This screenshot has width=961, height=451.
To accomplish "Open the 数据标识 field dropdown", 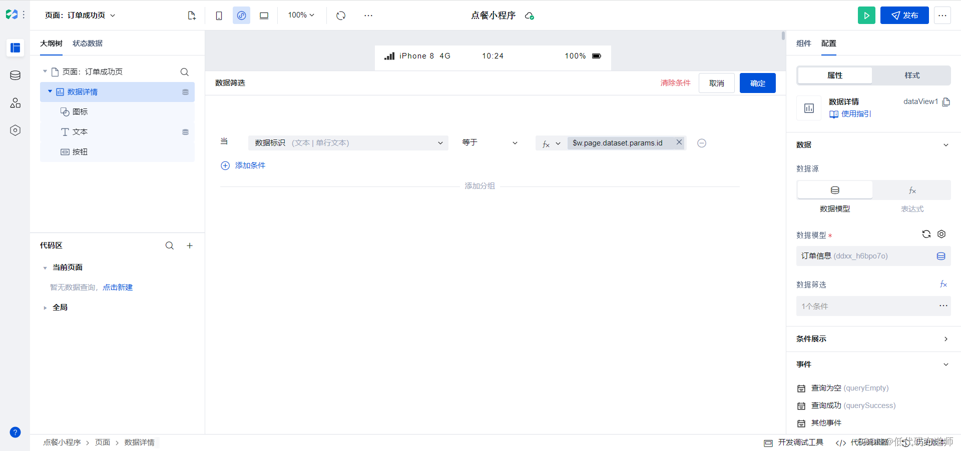I will (x=348, y=143).
